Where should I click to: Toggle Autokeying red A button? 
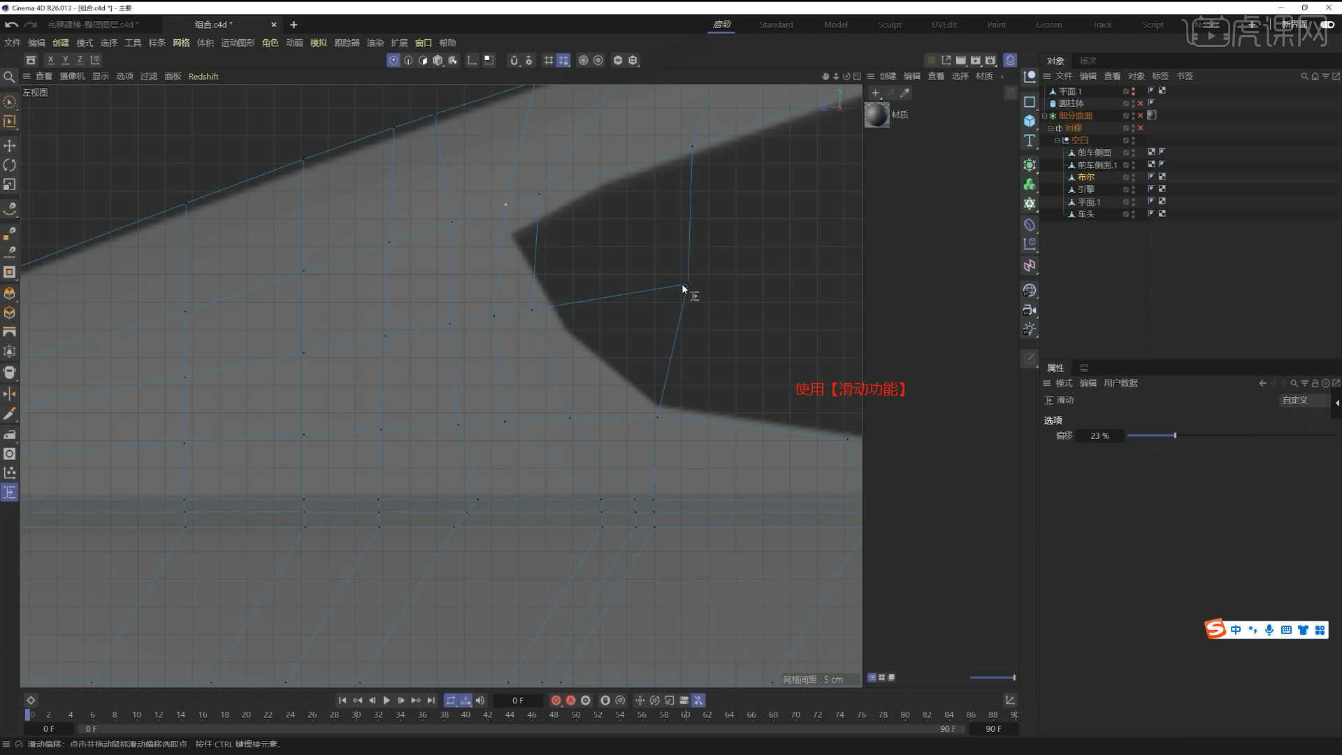(571, 700)
